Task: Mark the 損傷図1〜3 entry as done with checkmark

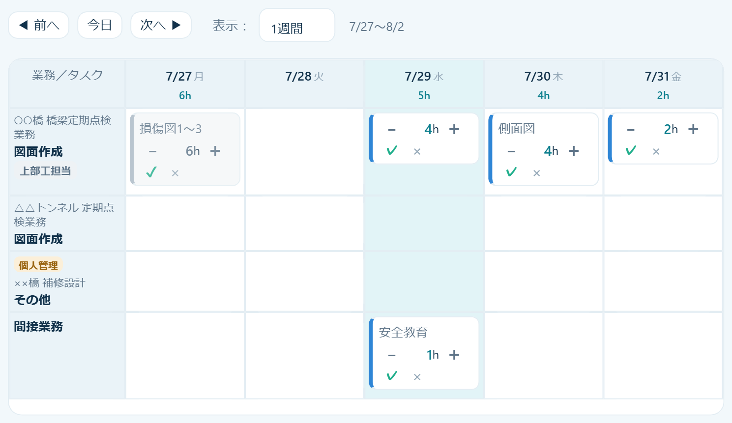Action: click(151, 172)
